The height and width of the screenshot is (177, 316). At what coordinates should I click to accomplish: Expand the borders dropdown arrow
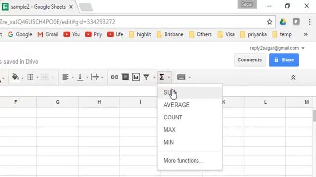[38, 78]
